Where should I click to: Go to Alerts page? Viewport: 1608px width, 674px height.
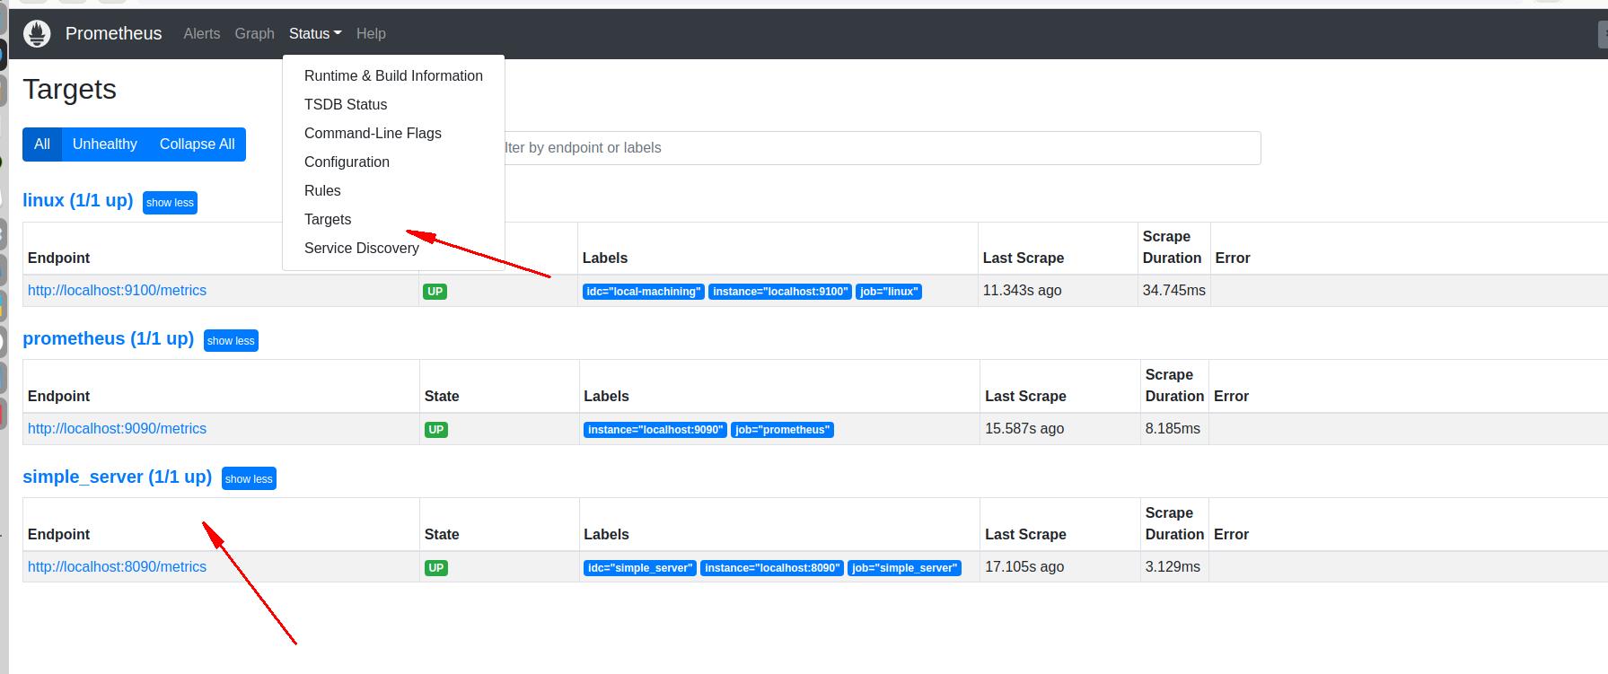(x=201, y=33)
